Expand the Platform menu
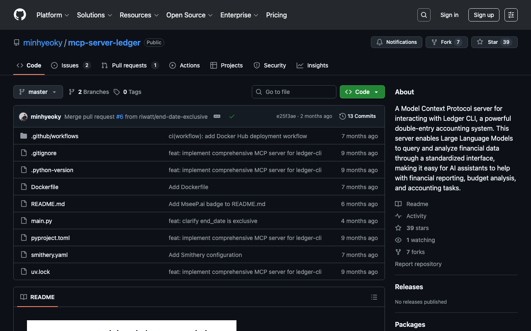 click(53, 15)
